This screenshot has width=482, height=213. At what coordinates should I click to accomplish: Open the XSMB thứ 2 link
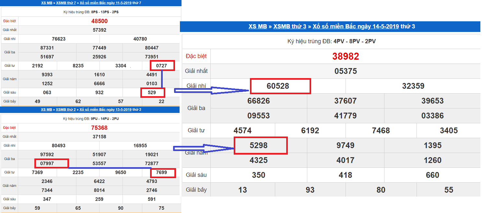(66, 110)
